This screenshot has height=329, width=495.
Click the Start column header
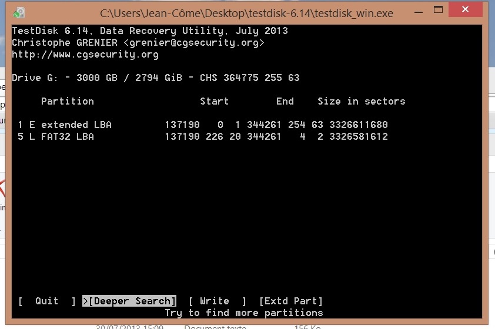pyautogui.click(x=214, y=101)
